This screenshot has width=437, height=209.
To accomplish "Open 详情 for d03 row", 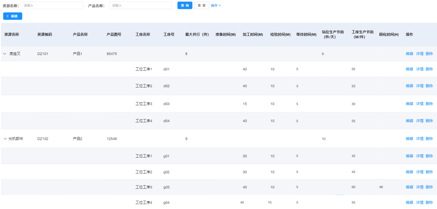I will click(x=420, y=104).
